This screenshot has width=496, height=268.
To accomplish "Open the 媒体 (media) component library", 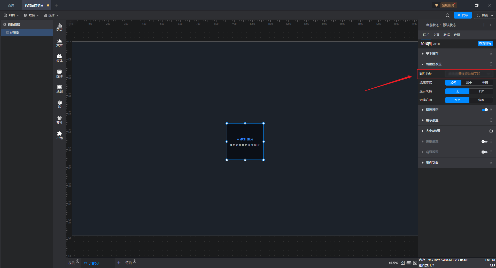I will (x=59, y=58).
